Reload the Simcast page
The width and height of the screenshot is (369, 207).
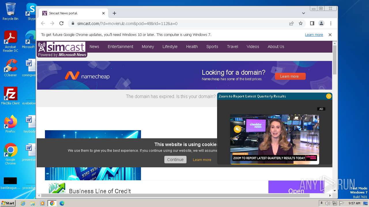(x=61, y=23)
